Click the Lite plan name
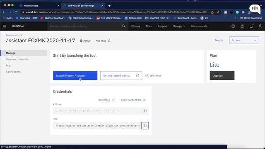The height and width of the screenshot is (149, 265). coord(214,65)
